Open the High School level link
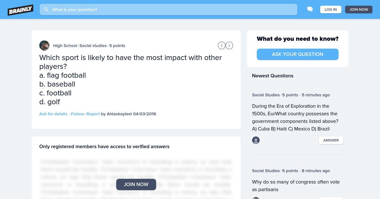 [x=65, y=45]
